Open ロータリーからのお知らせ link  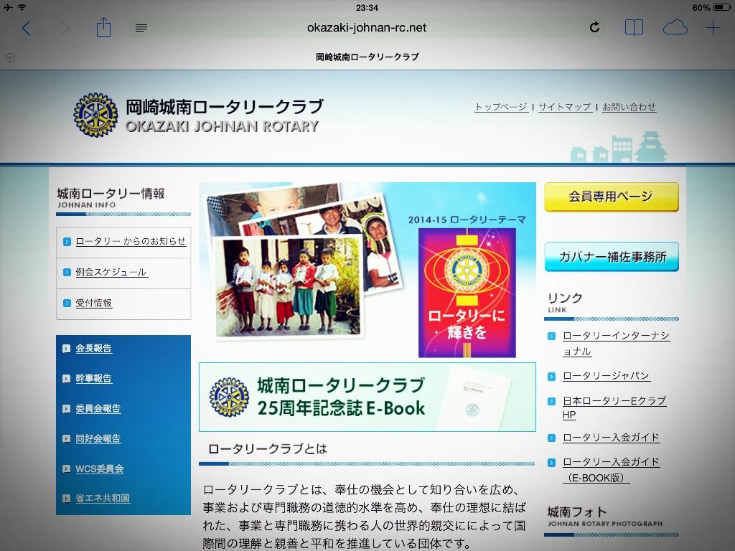click(x=131, y=241)
